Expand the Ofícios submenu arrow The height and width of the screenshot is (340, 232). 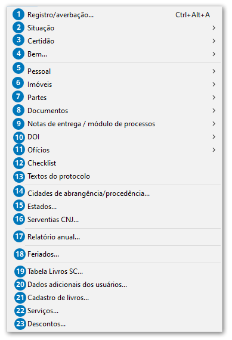point(214,150)
